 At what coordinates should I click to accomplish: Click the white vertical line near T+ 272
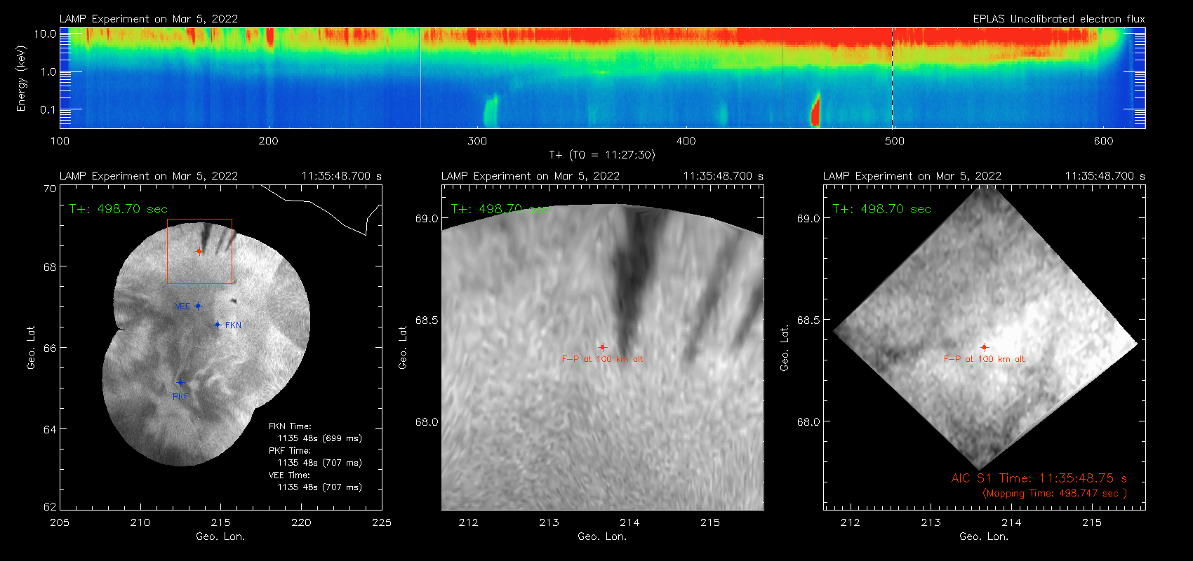(420, 78)
